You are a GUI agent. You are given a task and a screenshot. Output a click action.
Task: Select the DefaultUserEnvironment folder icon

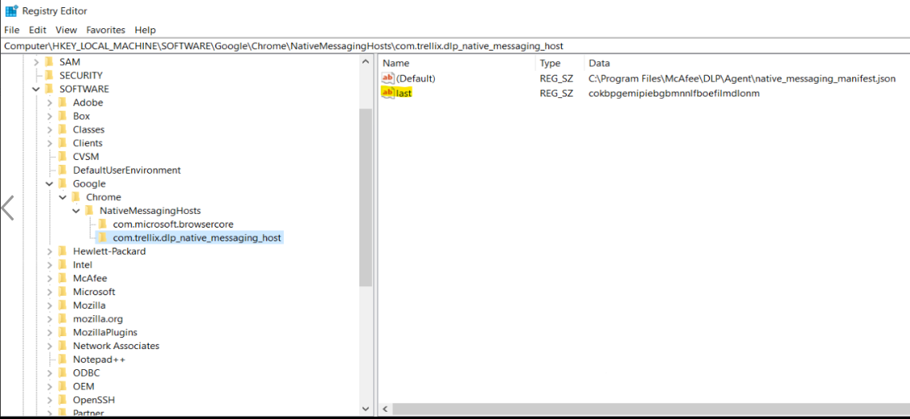[x=63, y=170]
